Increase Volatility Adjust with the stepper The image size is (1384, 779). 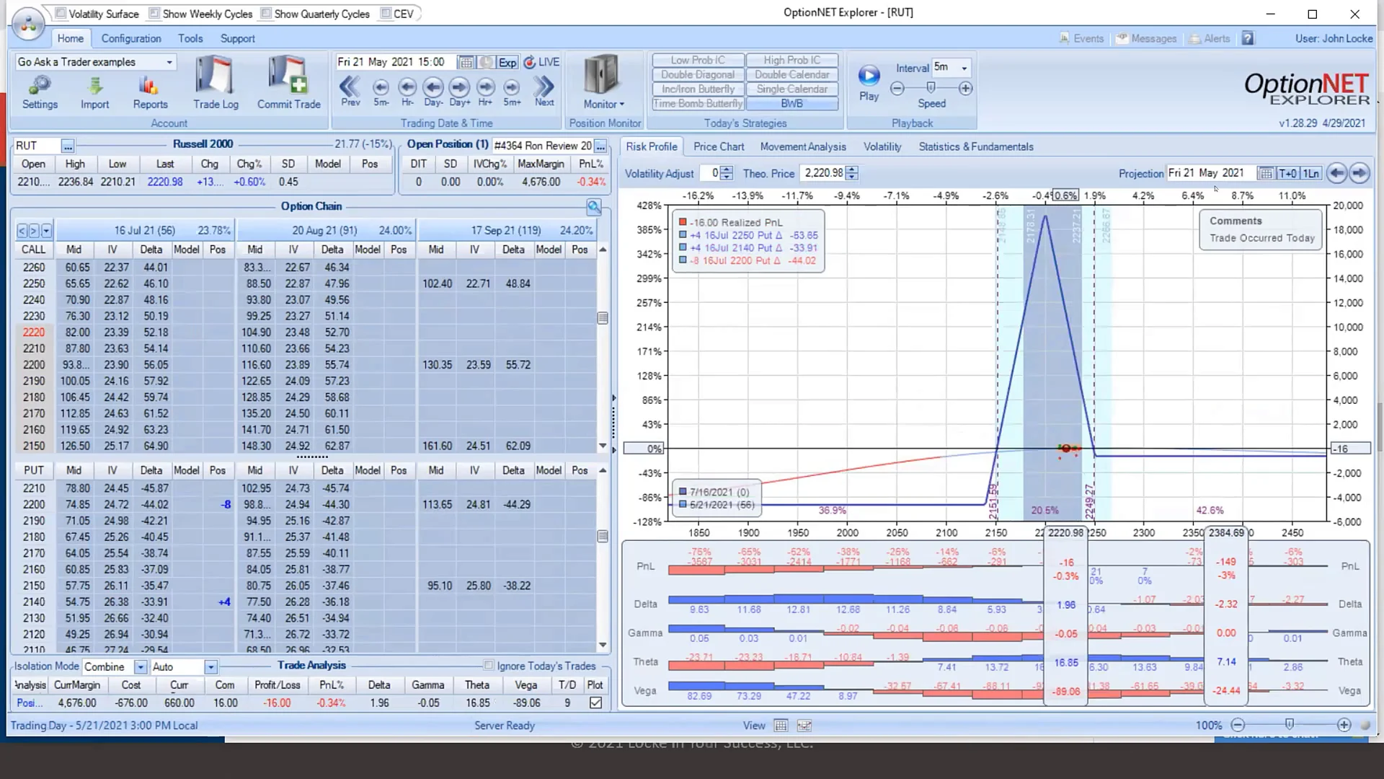(727, 170)
